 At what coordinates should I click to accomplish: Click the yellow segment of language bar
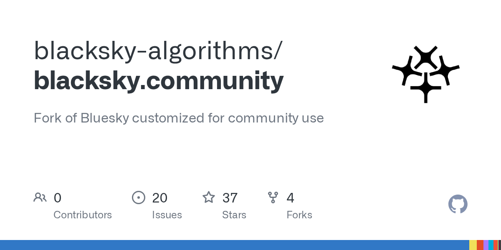pos(473,245)
